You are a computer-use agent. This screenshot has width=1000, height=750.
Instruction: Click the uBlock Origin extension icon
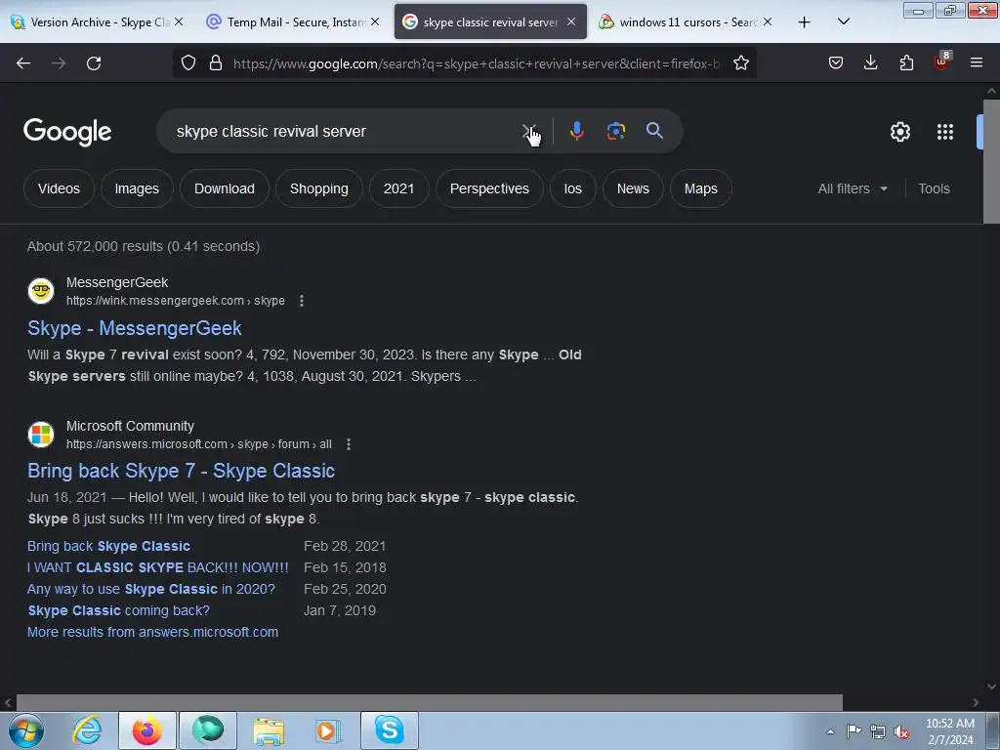(x=942, y=62)
